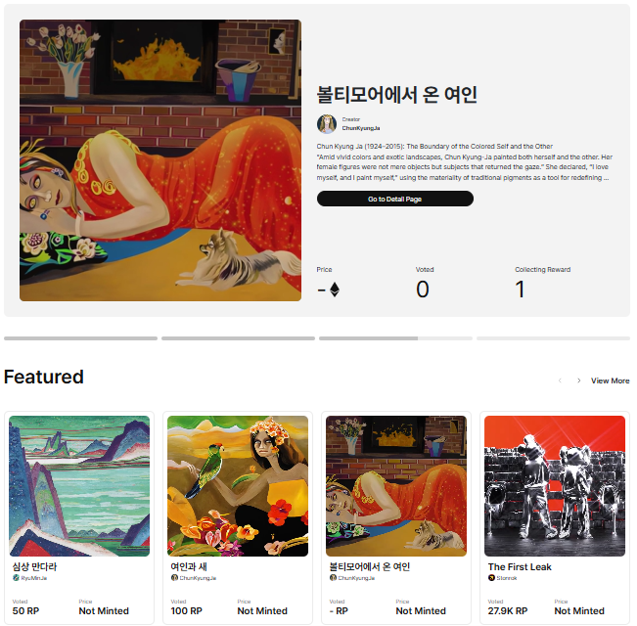Click ChunKyungJa avatar under 여인과 새
This screenshot has width=637, height=626.
(x=174, y=578)
